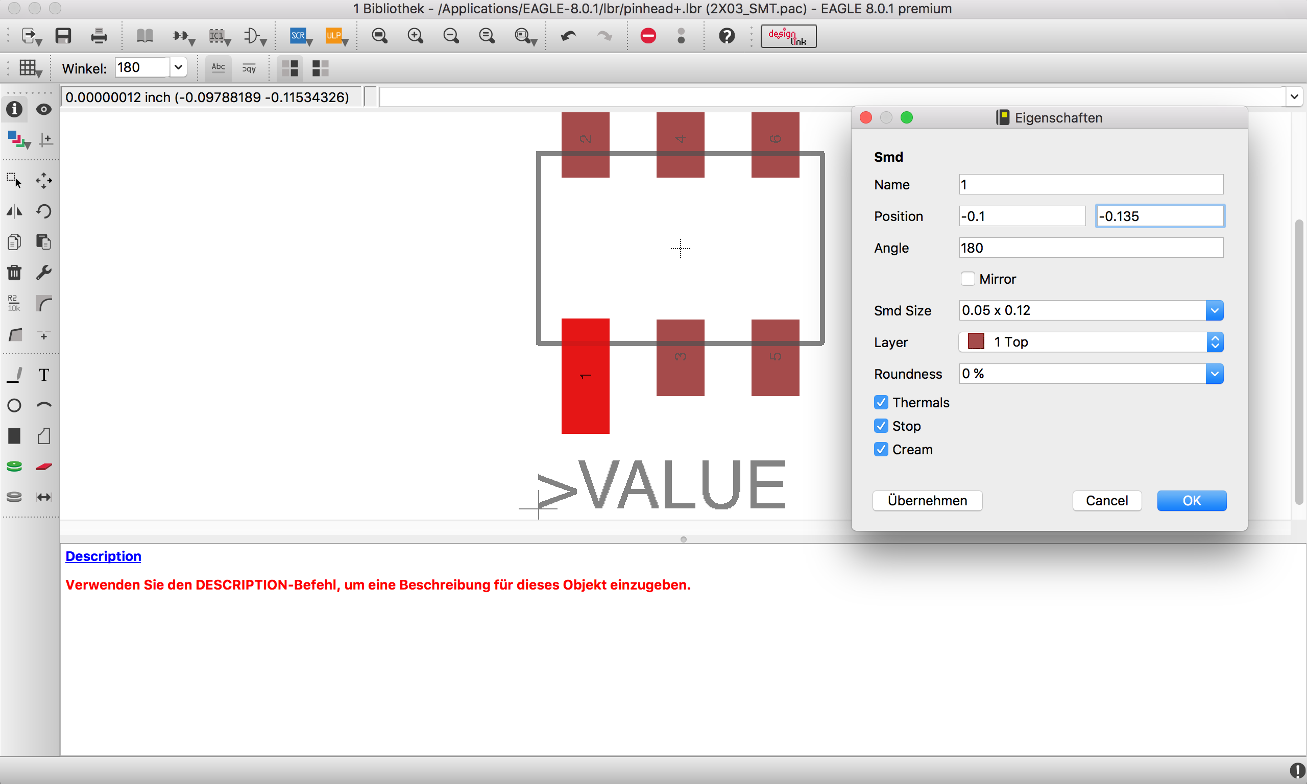Select the Circle drawing tool

coord(14,405)
